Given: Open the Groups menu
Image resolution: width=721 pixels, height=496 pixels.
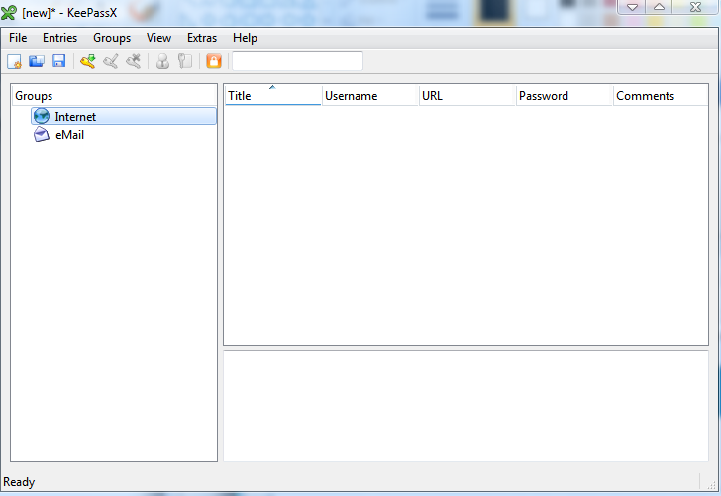Looking at the screenshot, I should point(112,38).
